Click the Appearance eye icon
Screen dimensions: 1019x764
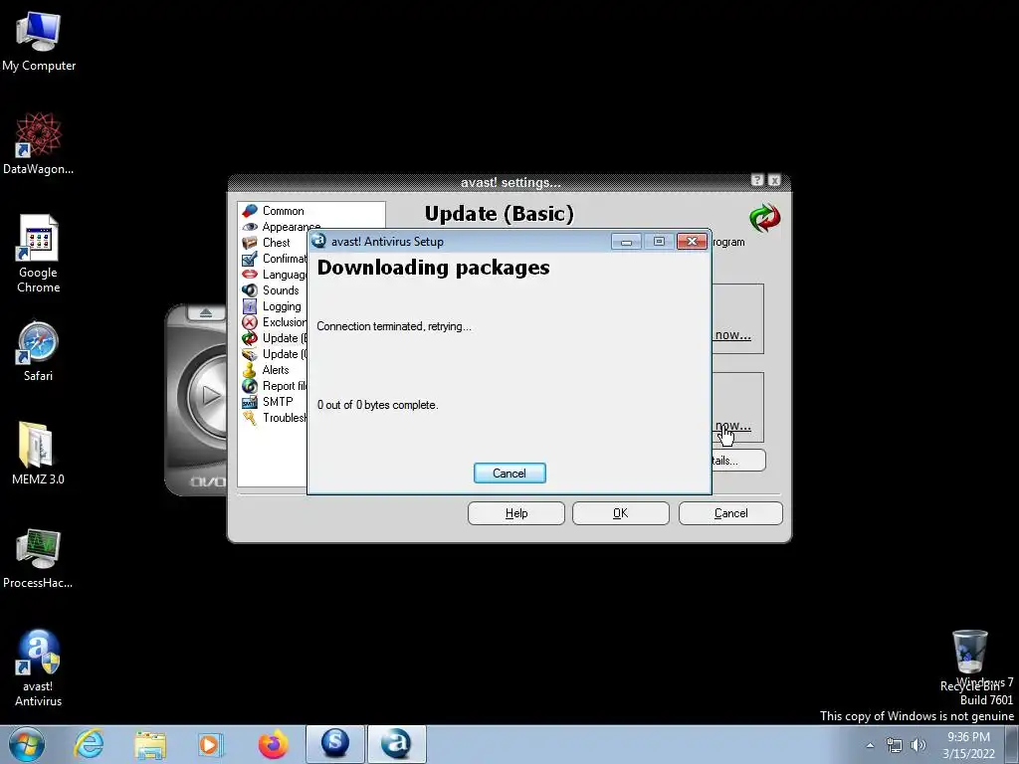tap(250, 227)
